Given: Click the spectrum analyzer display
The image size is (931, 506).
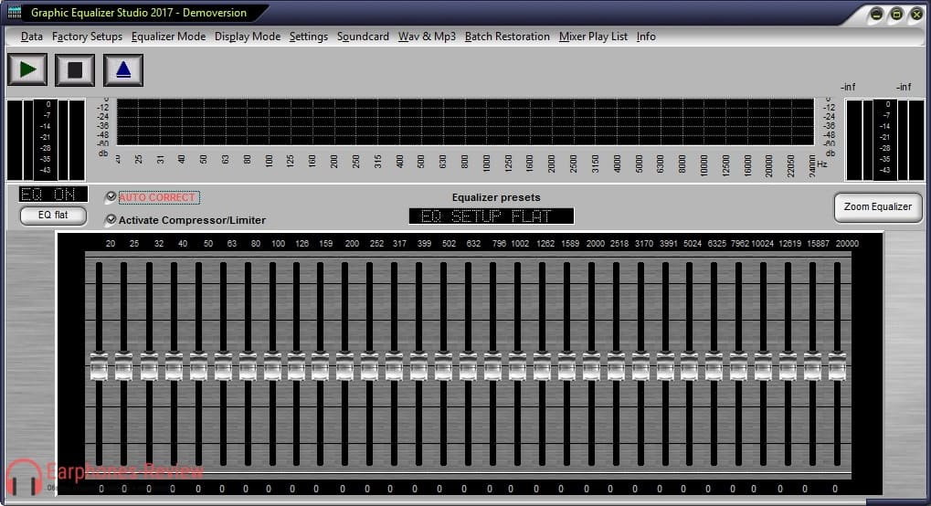Looking at the screenshot, I should click(x=464, y=121).
